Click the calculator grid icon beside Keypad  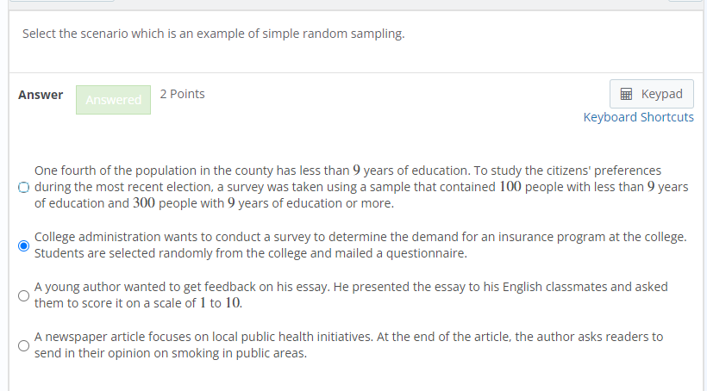(x=626, y=94)
